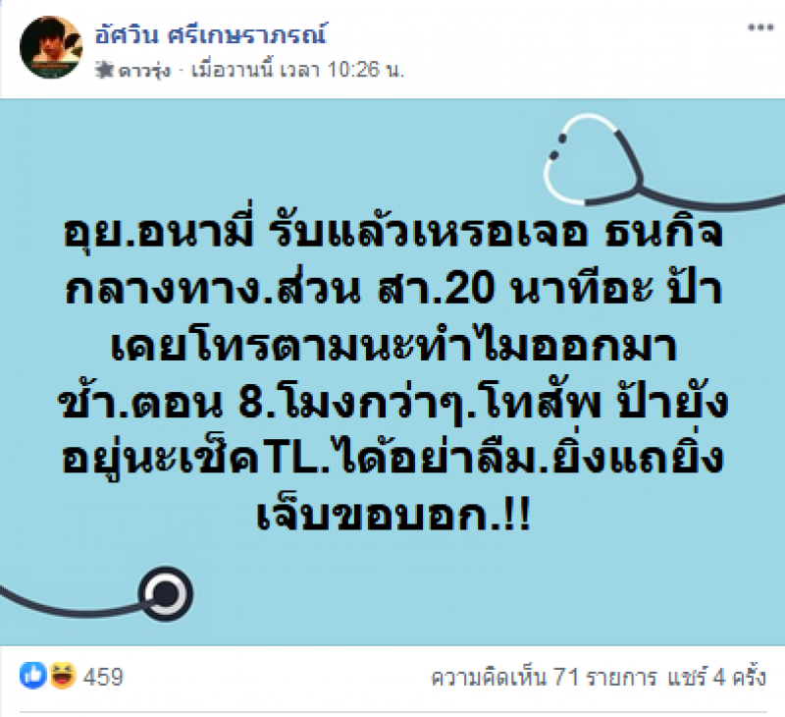Click the ดาวรุ่ง rising star label
Screen dimensions: 785x717
tap(144, 71)
